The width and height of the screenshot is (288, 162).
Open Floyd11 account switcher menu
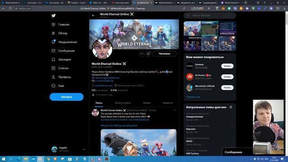(x=68, y=149)
